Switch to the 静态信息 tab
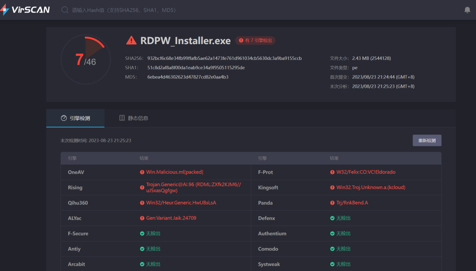The image size is (476, 271). click(x=134, y=118)
